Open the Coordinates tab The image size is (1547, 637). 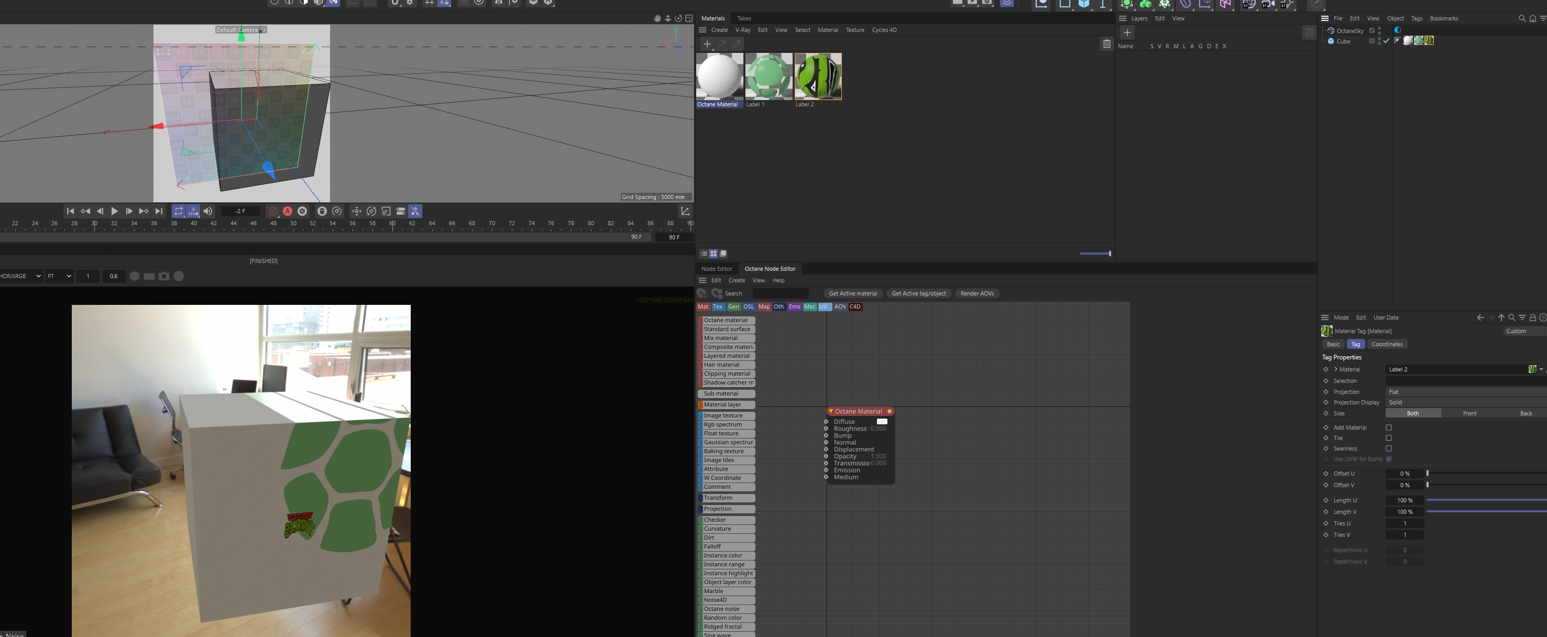[x=1387, y=345]
